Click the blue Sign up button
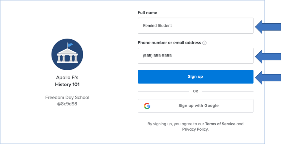 pyautogui.click(x=195, y=77)
